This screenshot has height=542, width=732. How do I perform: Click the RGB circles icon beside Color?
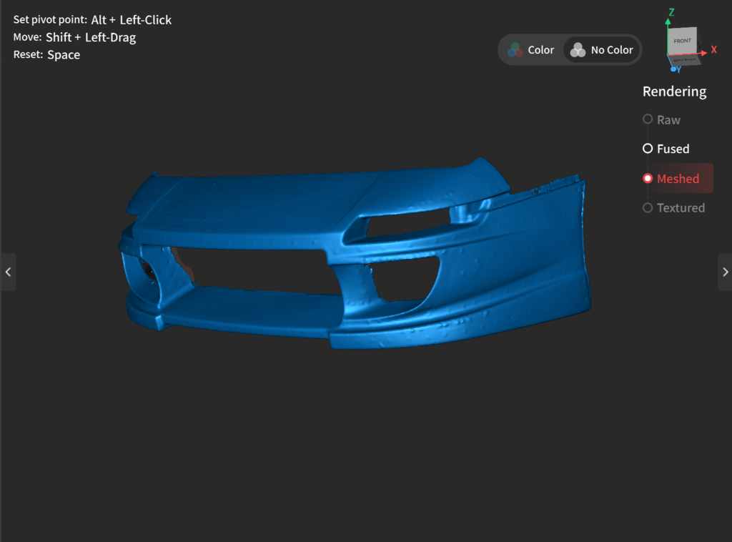pyautogui.click(x=514, y=49)
